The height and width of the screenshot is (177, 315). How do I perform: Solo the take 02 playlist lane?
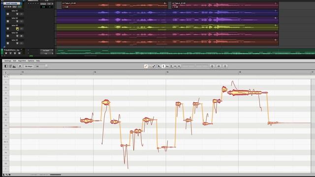click(17, 21)
